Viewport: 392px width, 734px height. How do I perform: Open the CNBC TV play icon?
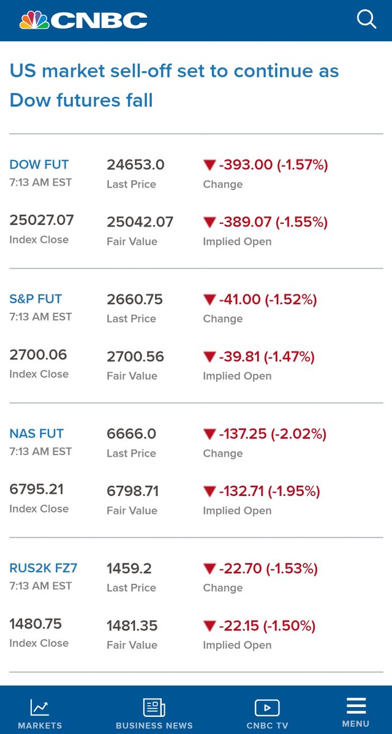(x=267, y=708)
